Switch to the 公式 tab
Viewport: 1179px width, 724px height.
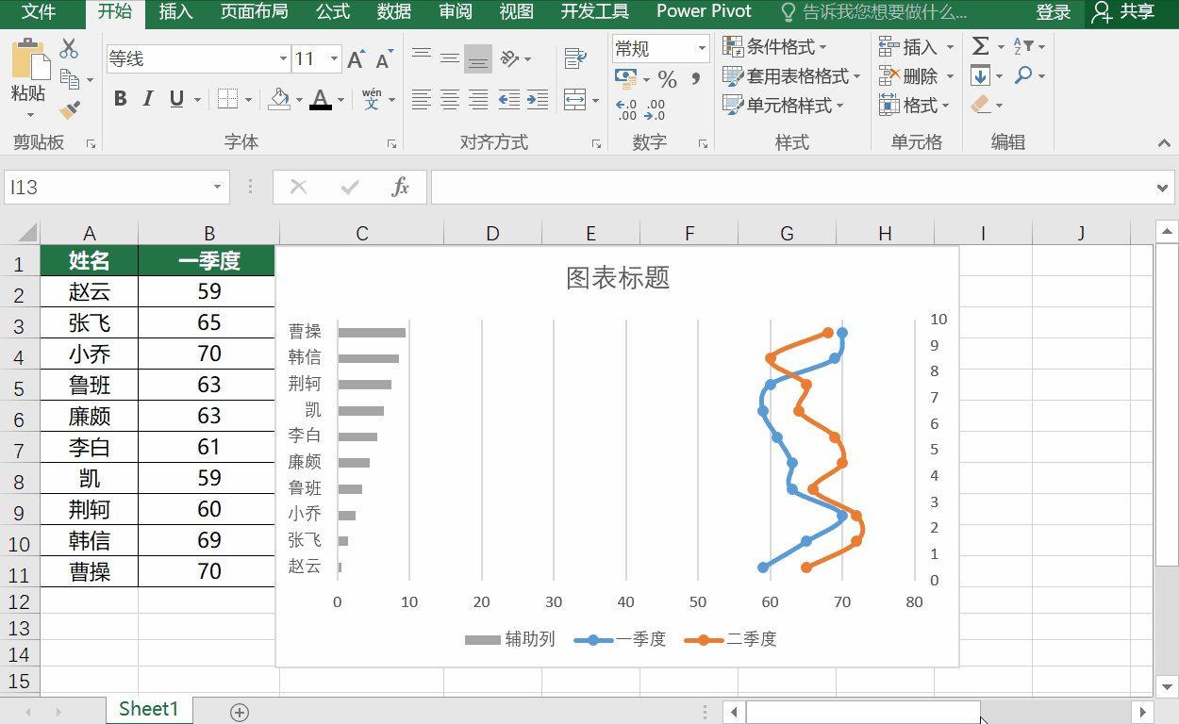point(333,12)
